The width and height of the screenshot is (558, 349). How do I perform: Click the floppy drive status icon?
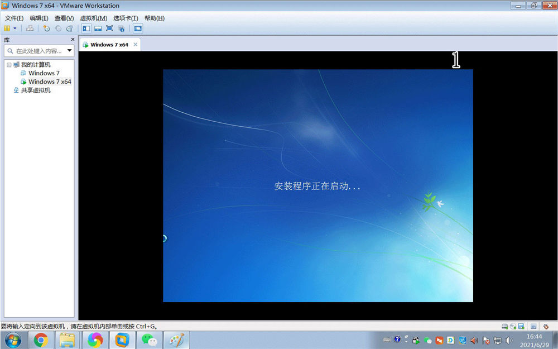coord(521,326)
